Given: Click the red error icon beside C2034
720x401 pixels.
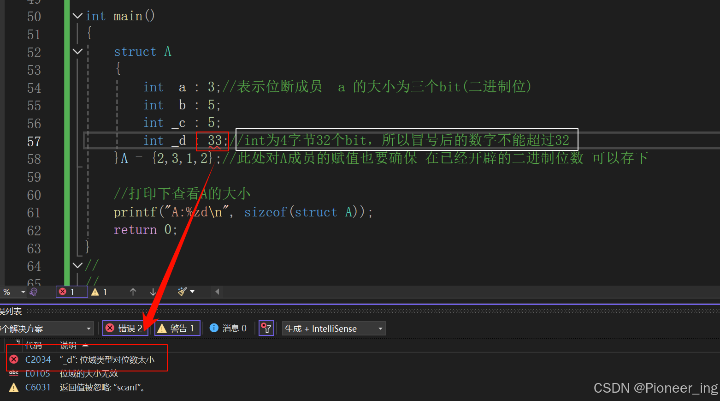Looking at the screenshot, I should pyautogui.click(x=14, y=359).
